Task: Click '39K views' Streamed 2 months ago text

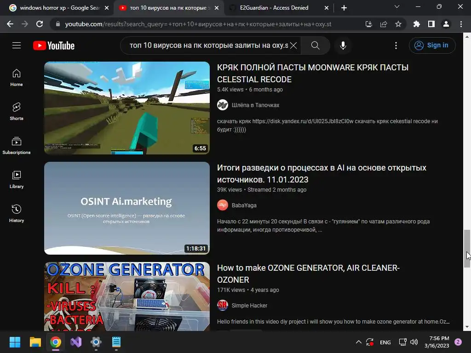Action: point(262,190)
